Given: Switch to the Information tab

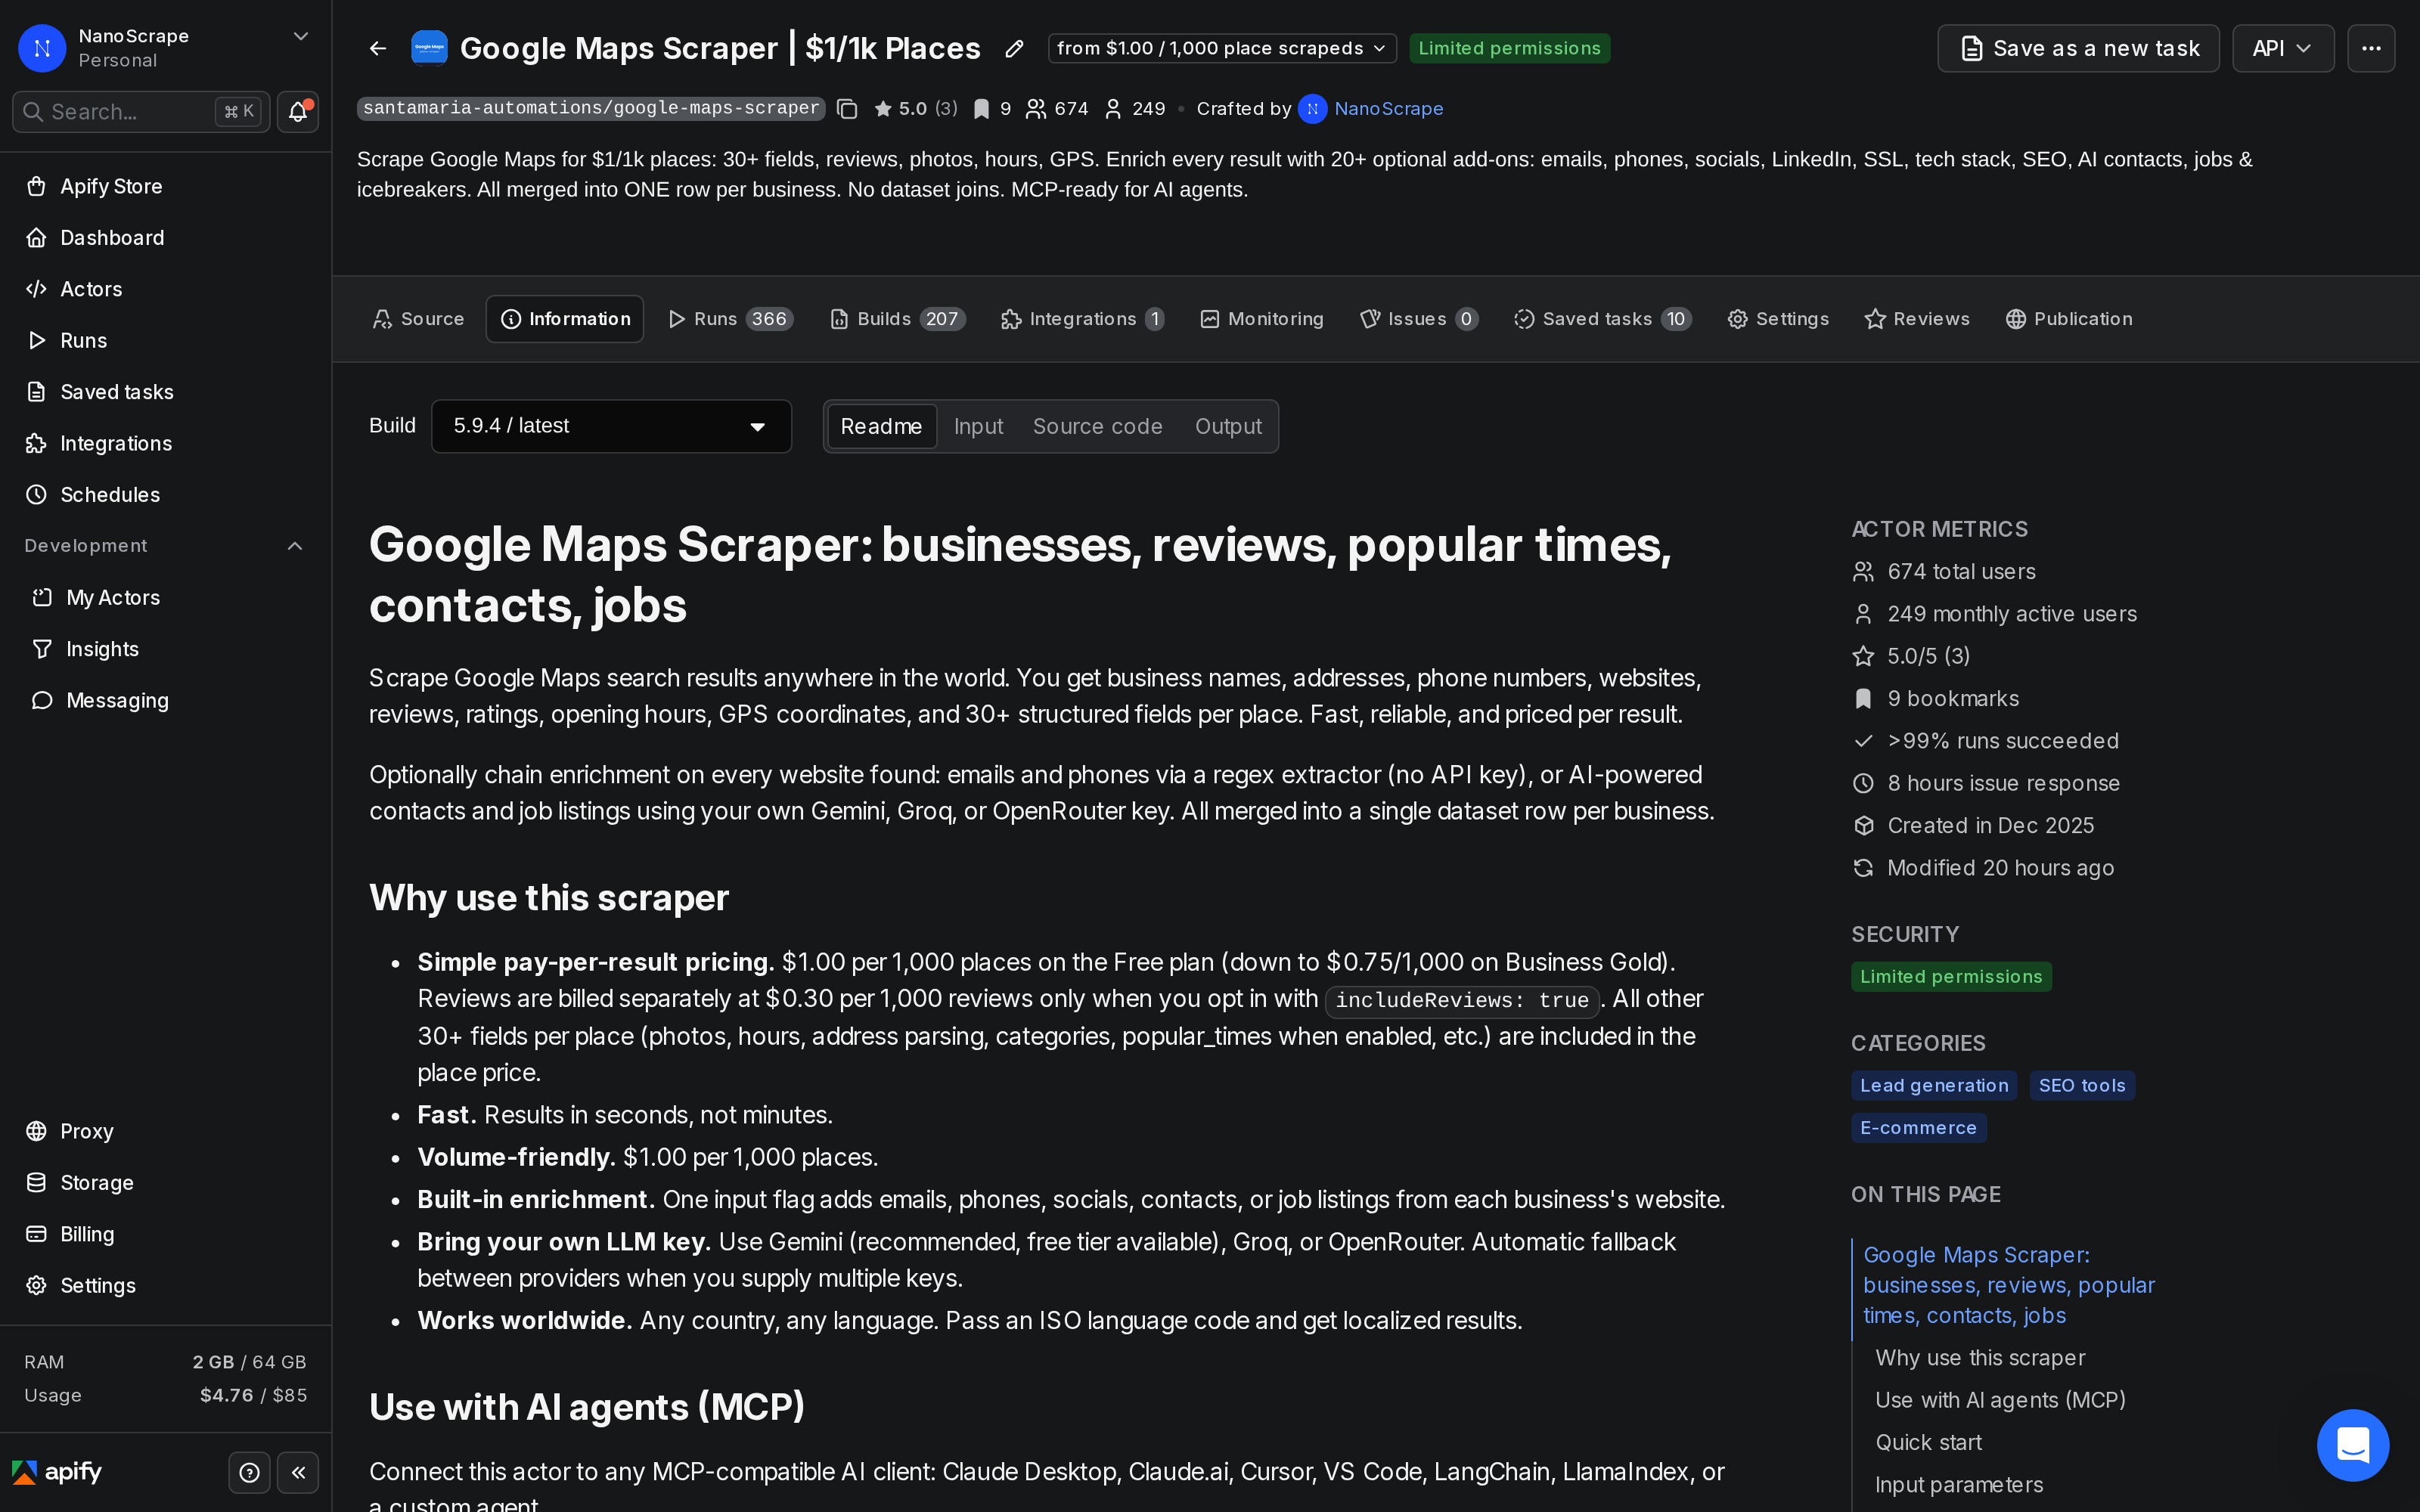Looking at the screenshot, I should tap(565, 319).
